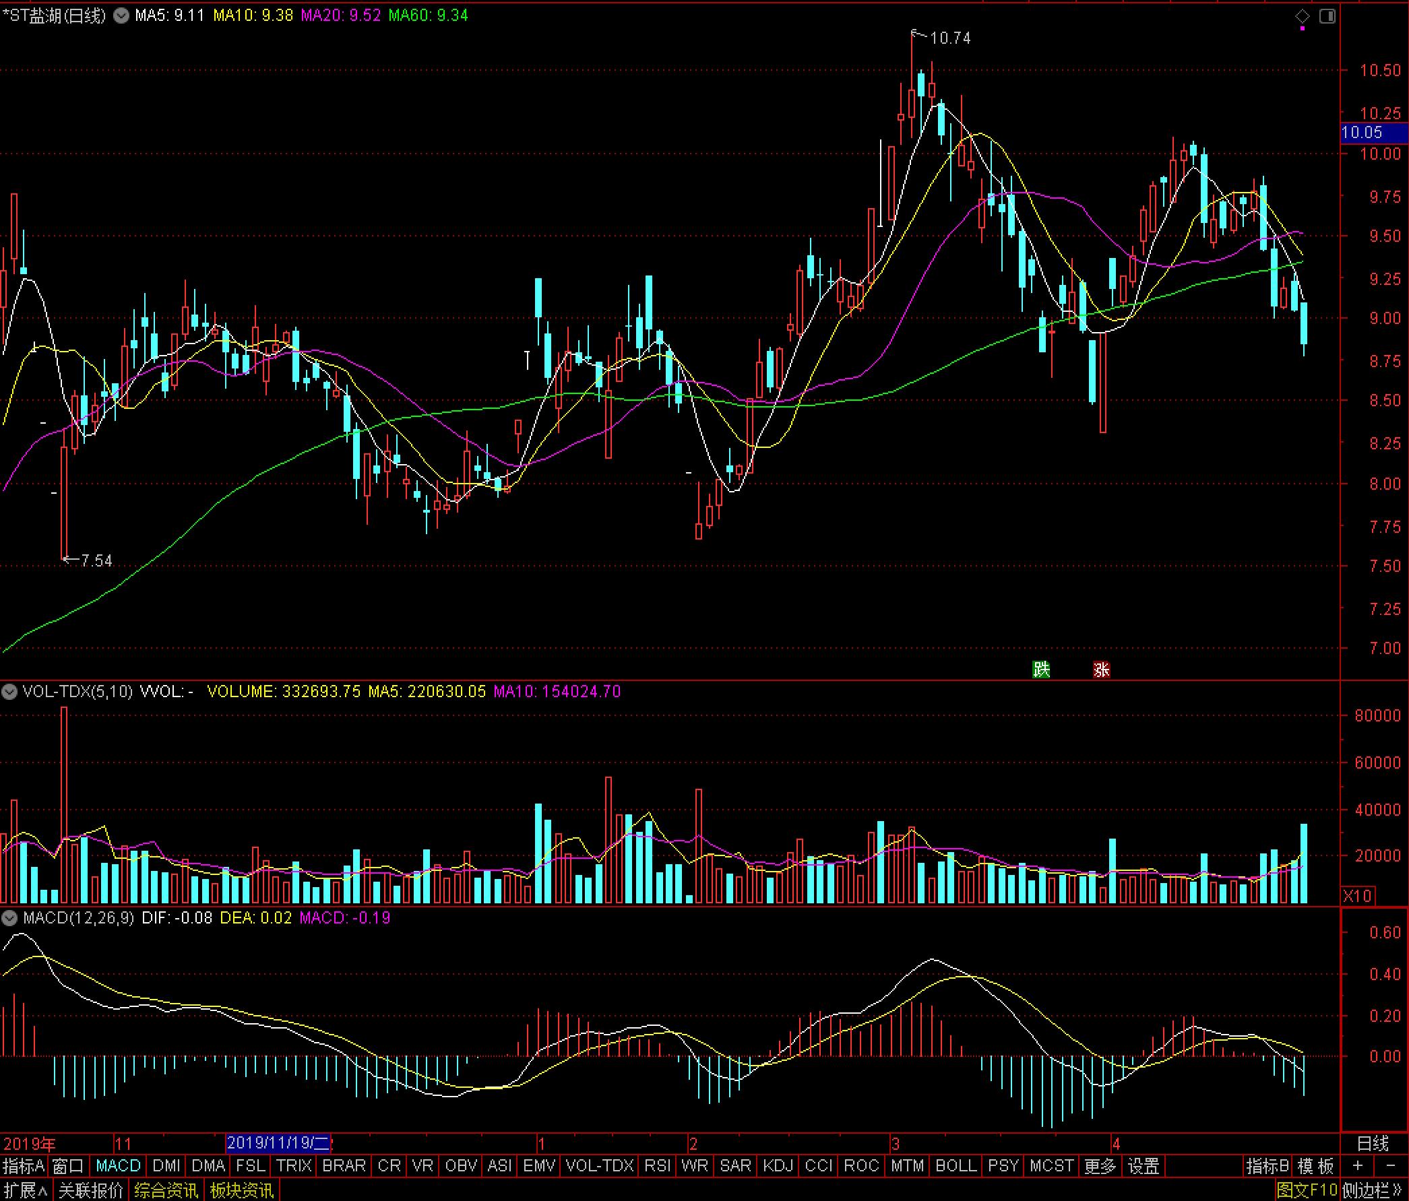Open the 图文F10 info link

(x=1307, y=1190)
